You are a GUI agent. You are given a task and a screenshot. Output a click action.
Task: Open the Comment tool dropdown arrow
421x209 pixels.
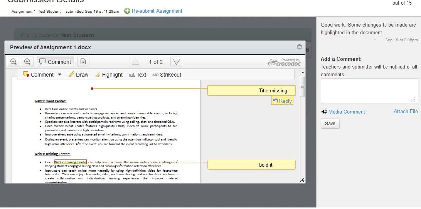[60, 75]
